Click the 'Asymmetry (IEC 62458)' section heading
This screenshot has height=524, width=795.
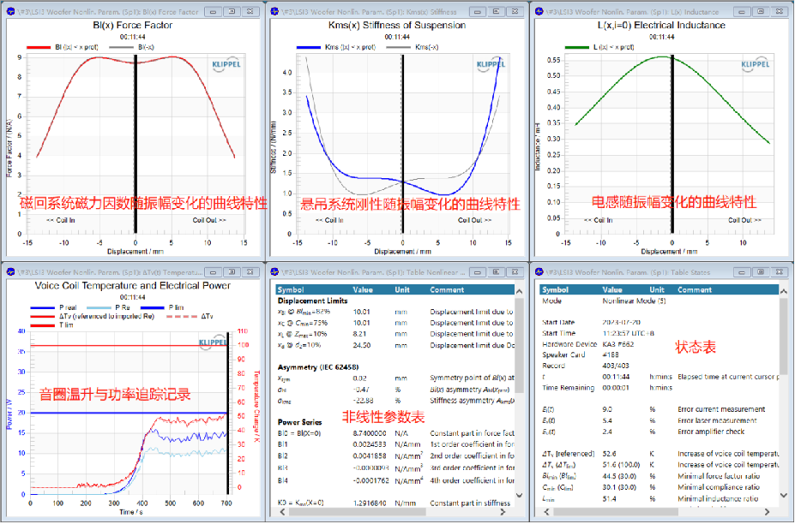318,367
